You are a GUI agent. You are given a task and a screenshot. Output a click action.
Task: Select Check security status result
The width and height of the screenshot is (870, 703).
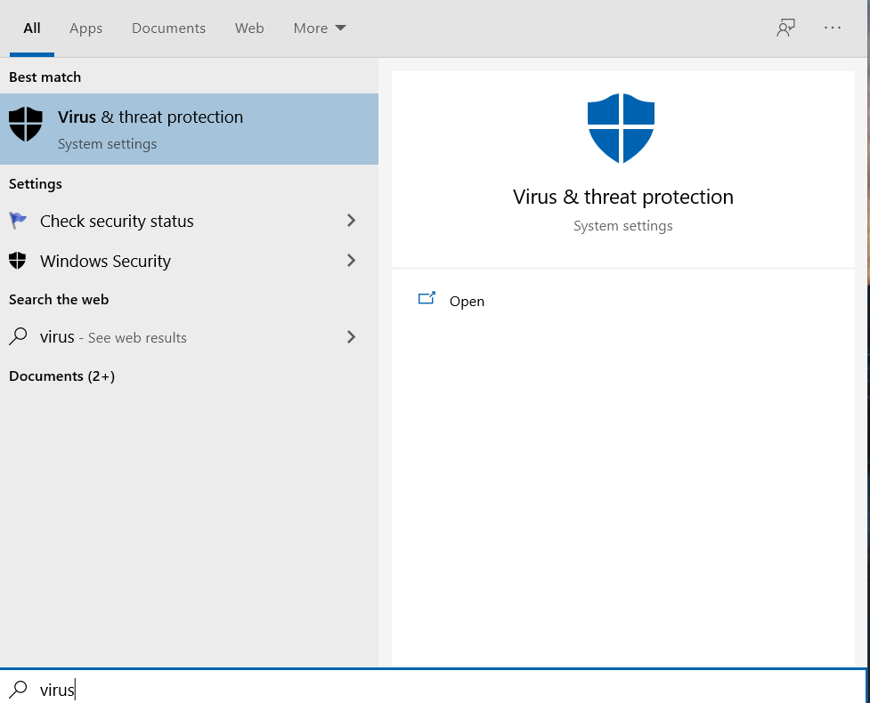click(x=189, y=221)
